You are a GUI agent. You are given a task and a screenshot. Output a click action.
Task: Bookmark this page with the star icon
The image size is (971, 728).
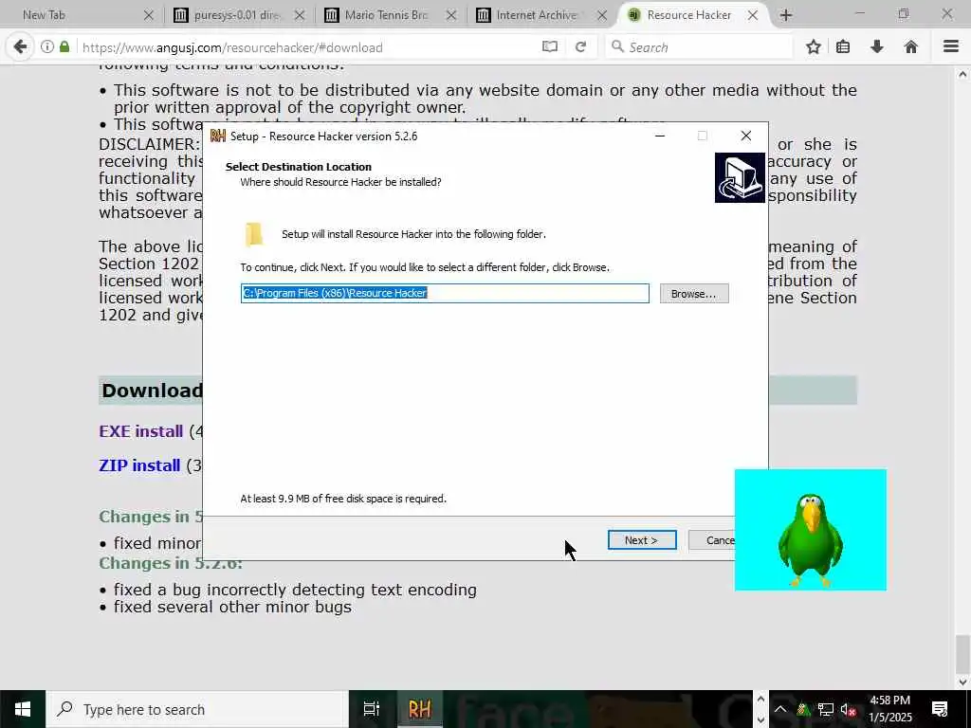pyautogui.click(x=813, y=47)
